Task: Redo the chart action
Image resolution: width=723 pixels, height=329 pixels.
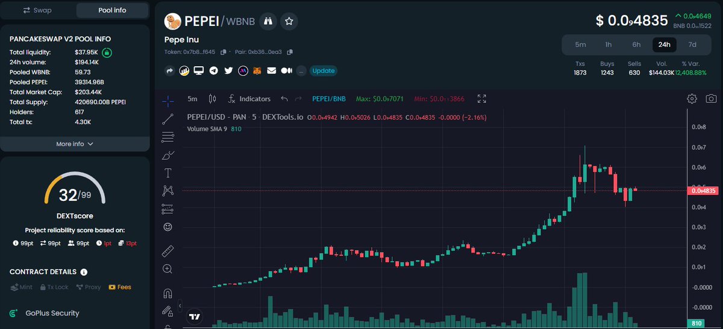Action: [x=299, y=99]
